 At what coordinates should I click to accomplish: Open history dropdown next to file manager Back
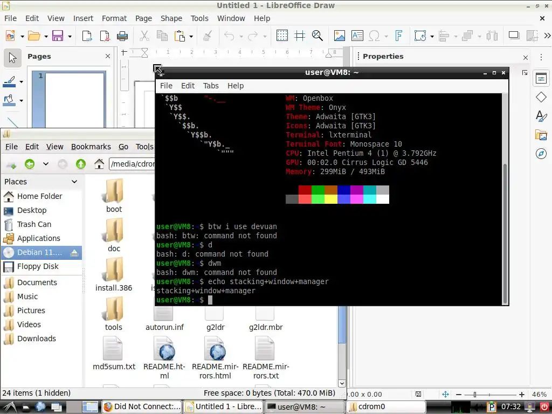(x=46, y=164)
